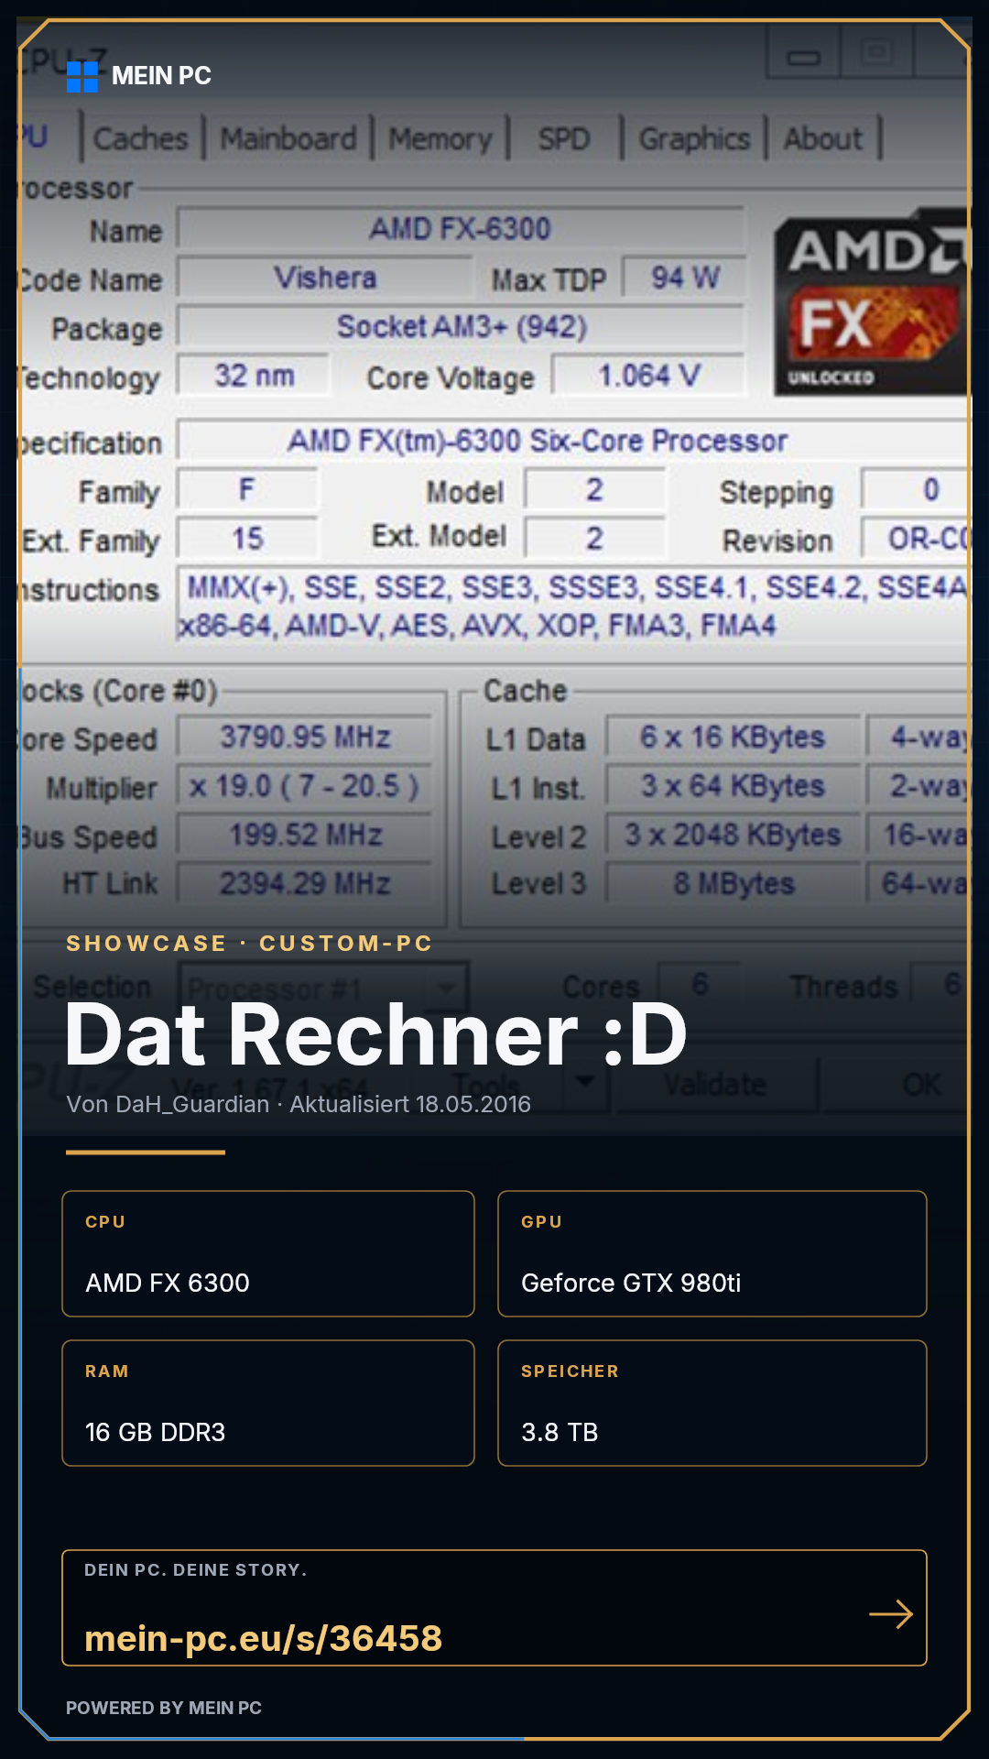Click the Package field Socket AM3+ (942)
989x1759 pixels.
point(461,326)
